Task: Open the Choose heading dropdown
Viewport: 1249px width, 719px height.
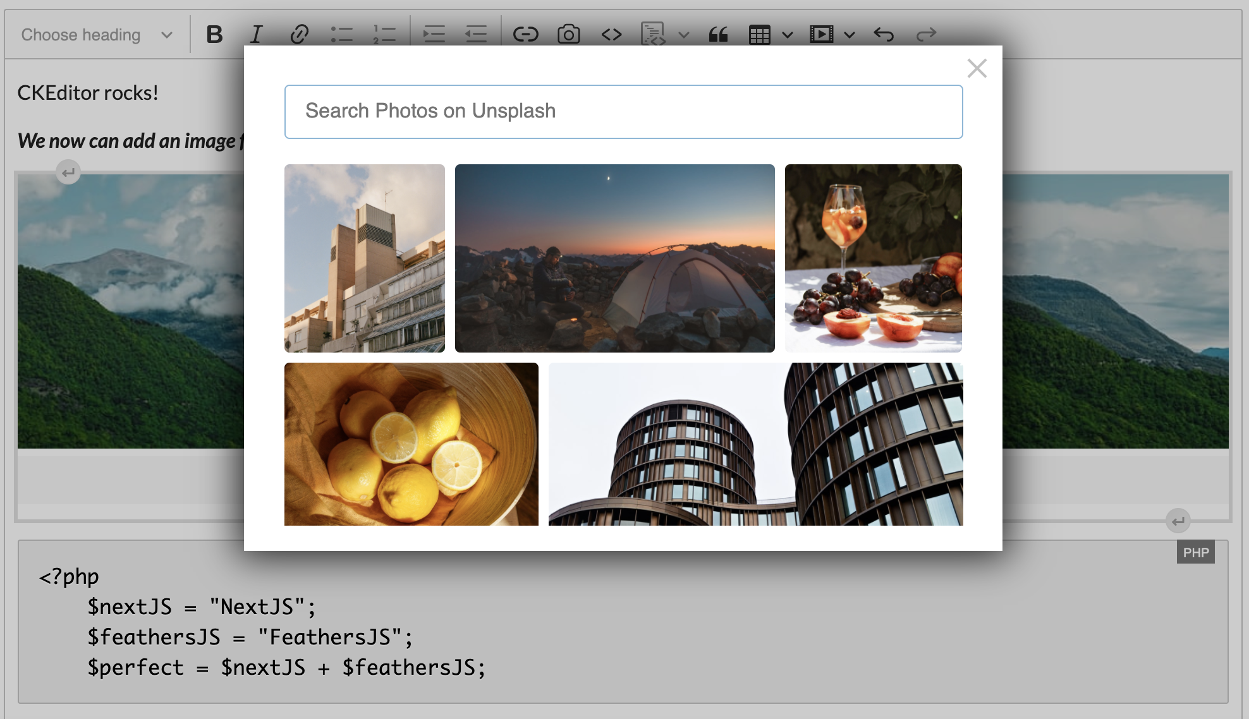Action: pyautogui.click(x=95, y=34)
